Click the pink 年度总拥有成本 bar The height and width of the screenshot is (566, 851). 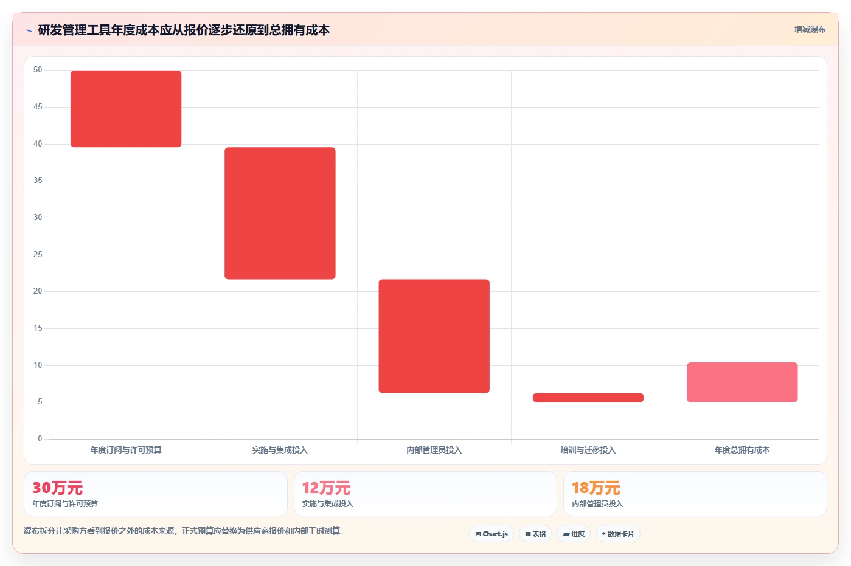tap(742, 382)
